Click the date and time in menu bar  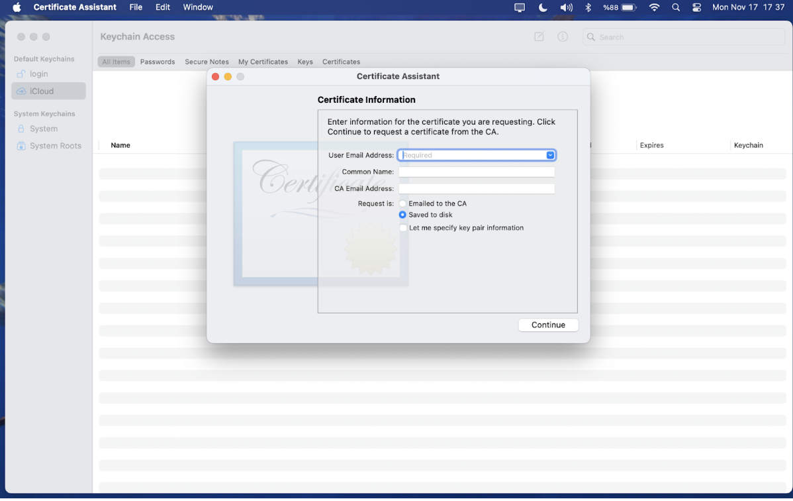tap(748, 7)
